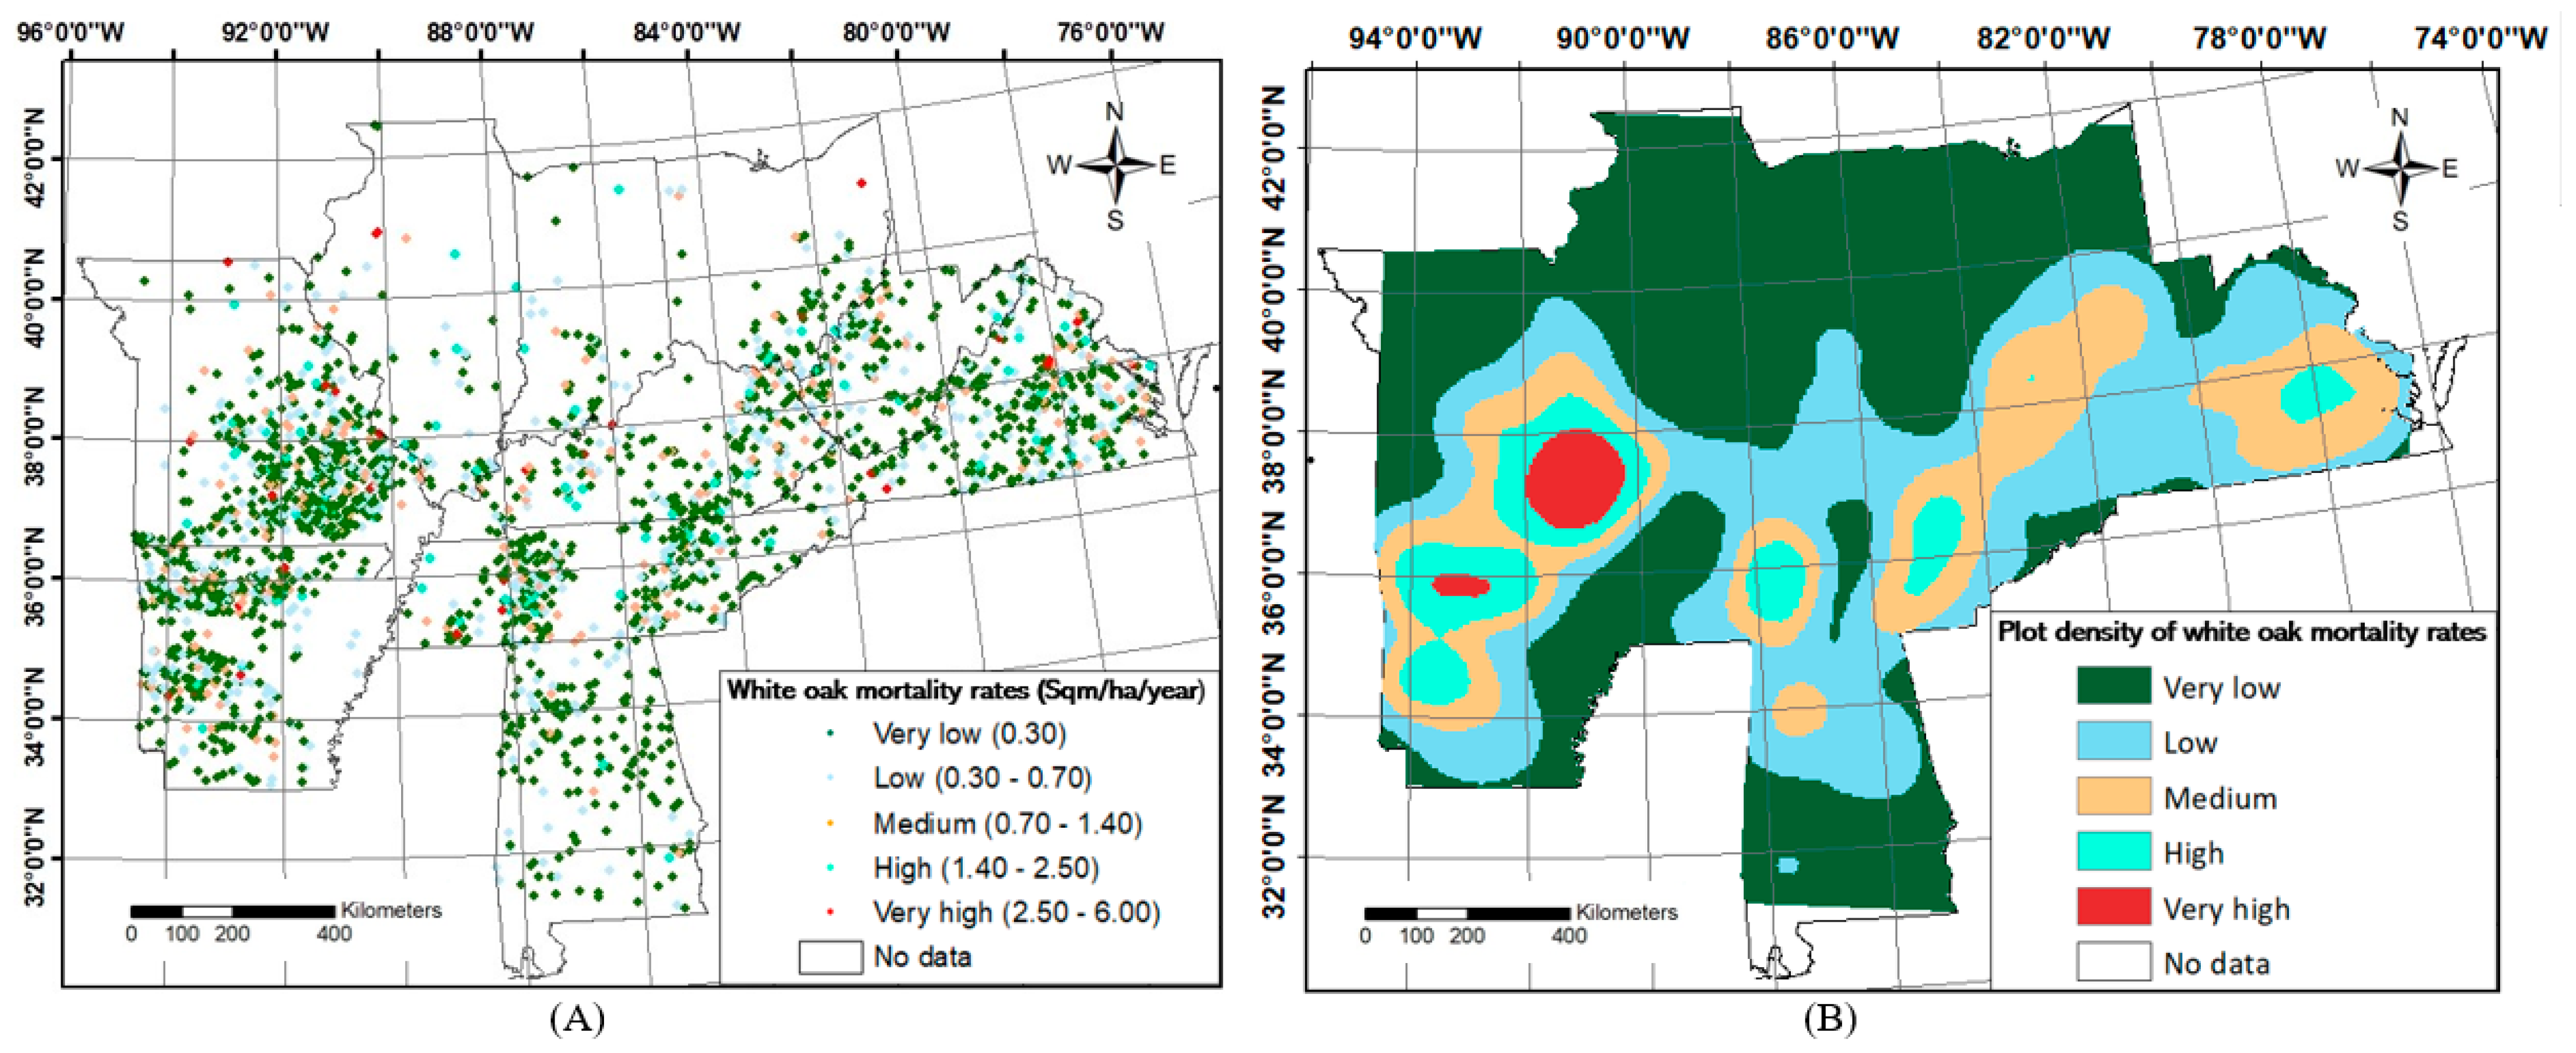Click the panel label (B)

(x=1830, y=1019)
